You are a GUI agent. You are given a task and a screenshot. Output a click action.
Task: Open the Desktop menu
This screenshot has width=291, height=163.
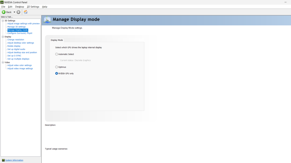[x=19, y=7]
